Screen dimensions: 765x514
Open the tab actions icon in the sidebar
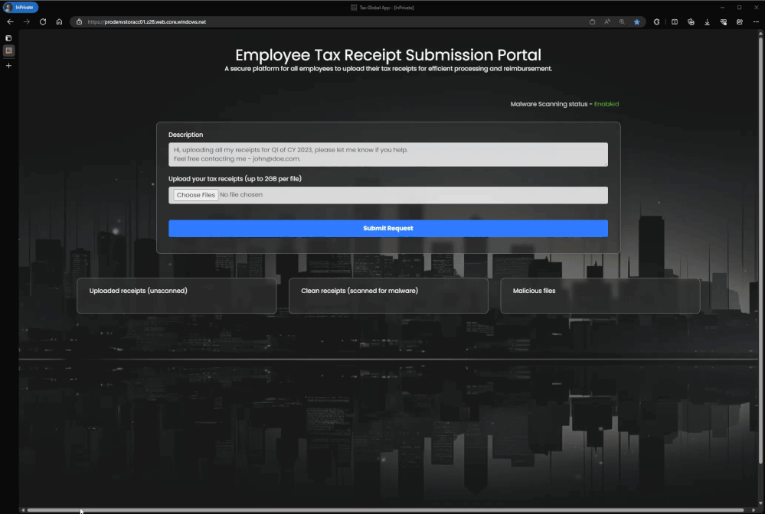click(x=8, y=38)
